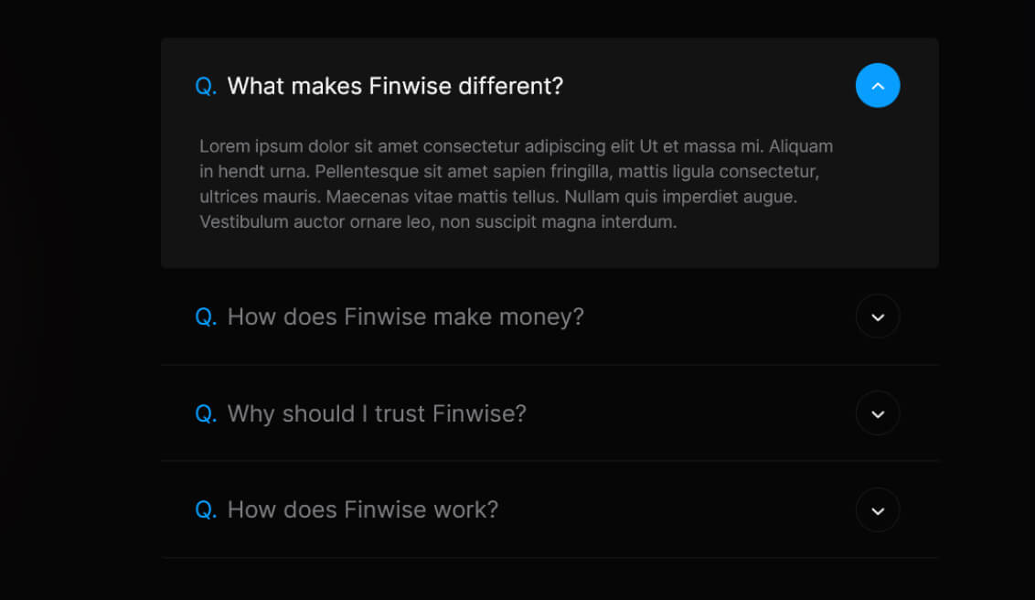Screen dimensions: 1035x600
Task: Click the word 'Finwise' in the first question
Action: coord(410,86)
